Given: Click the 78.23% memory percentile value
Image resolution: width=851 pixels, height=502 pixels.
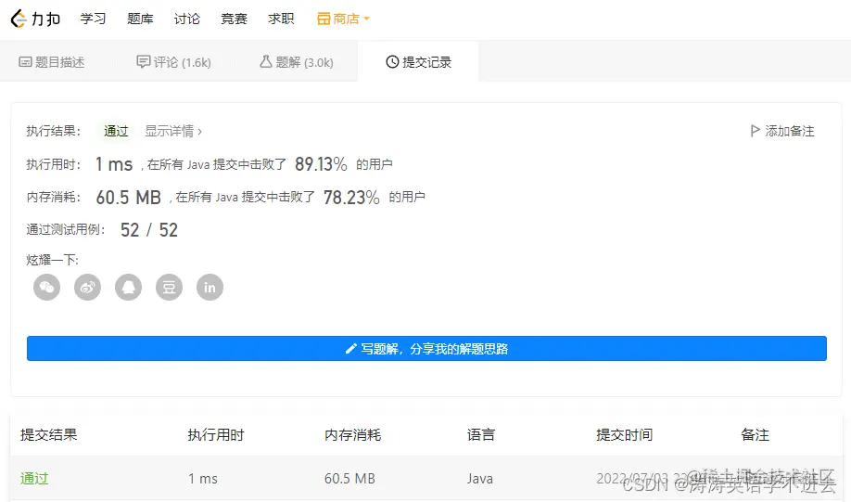Looking at the screenshot, I should tap(351, 198).
